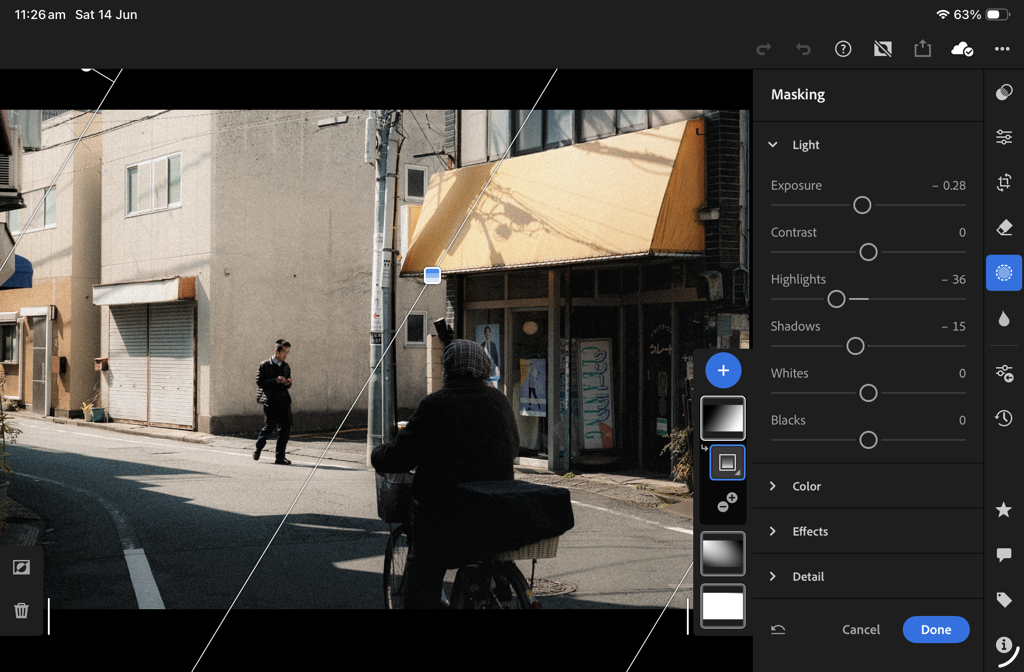Collapse the Light section
Screen dimensions: 1024x672
[773, 145]
